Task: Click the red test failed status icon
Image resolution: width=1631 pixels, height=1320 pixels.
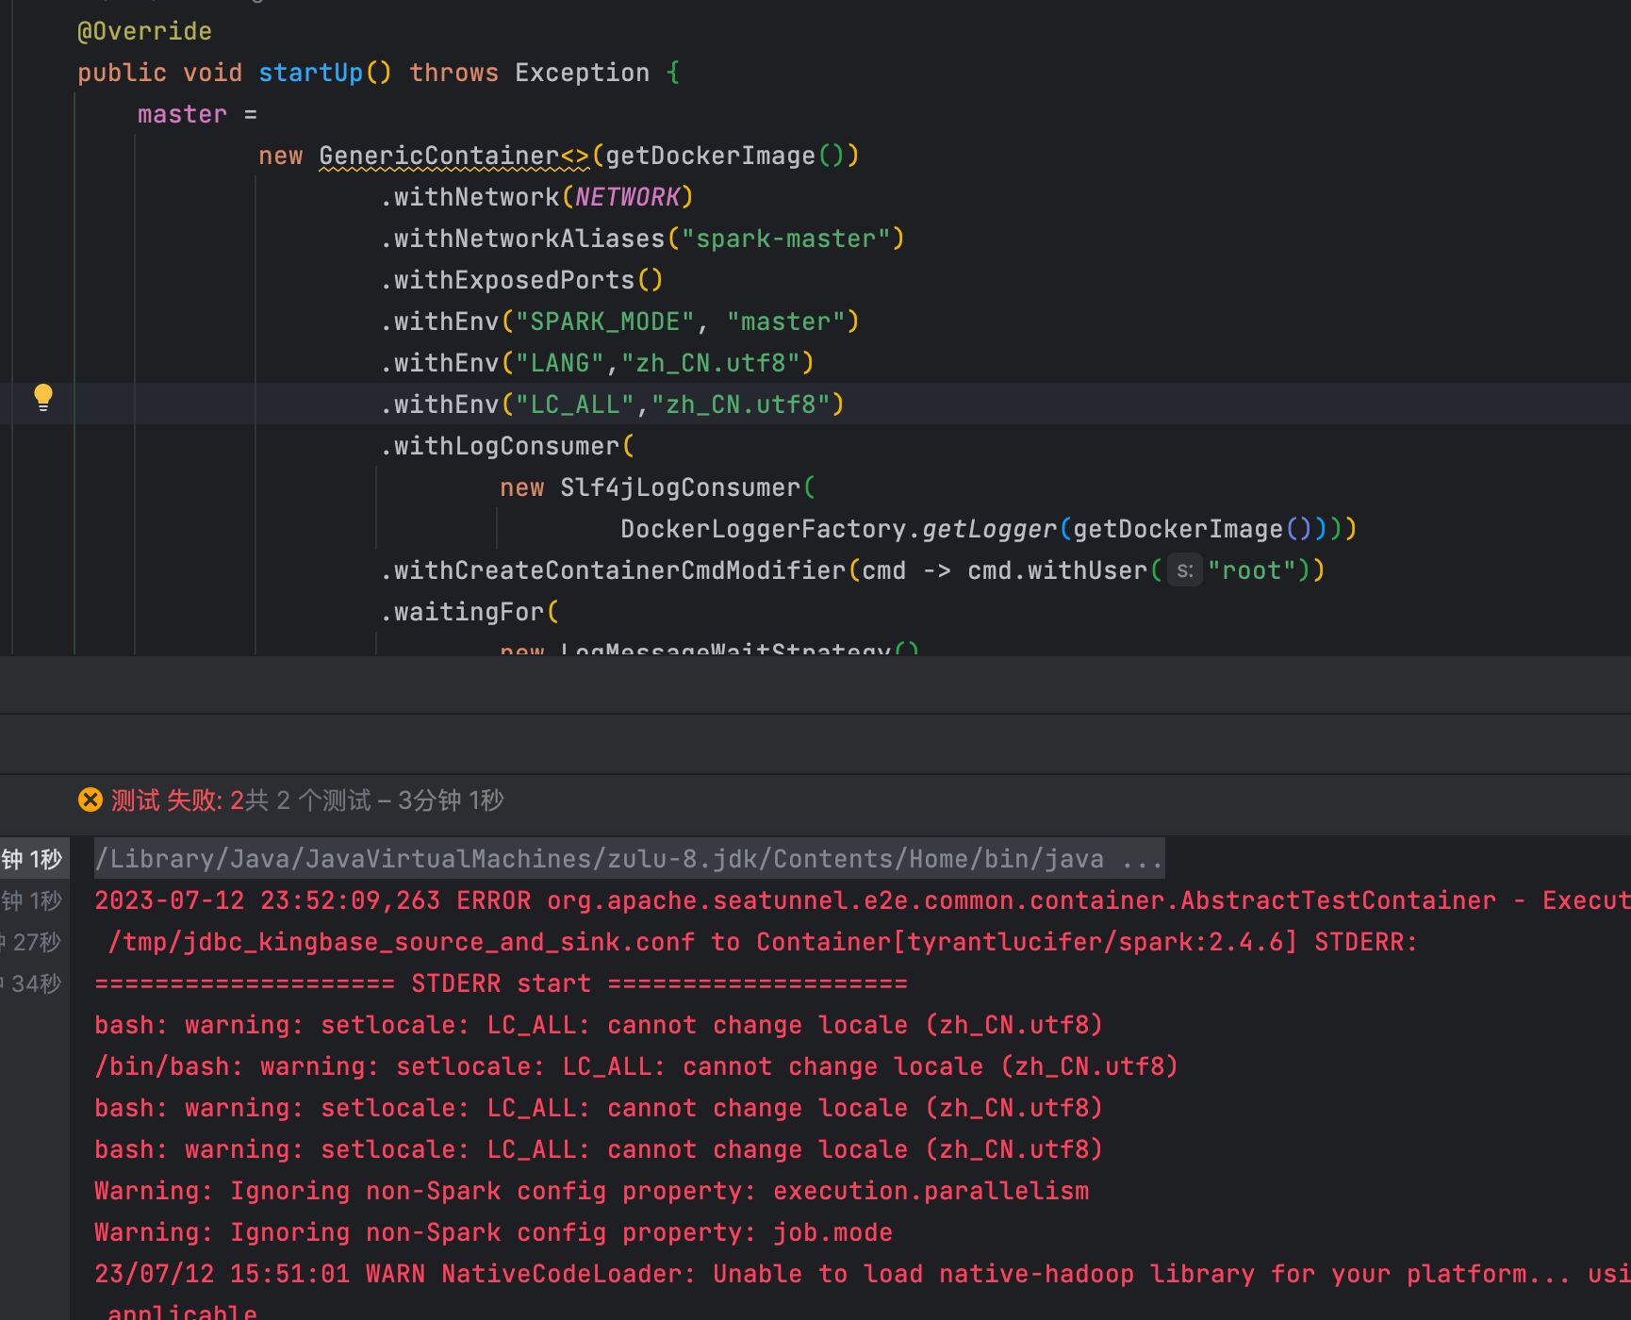Action: (x=91, y=800)
